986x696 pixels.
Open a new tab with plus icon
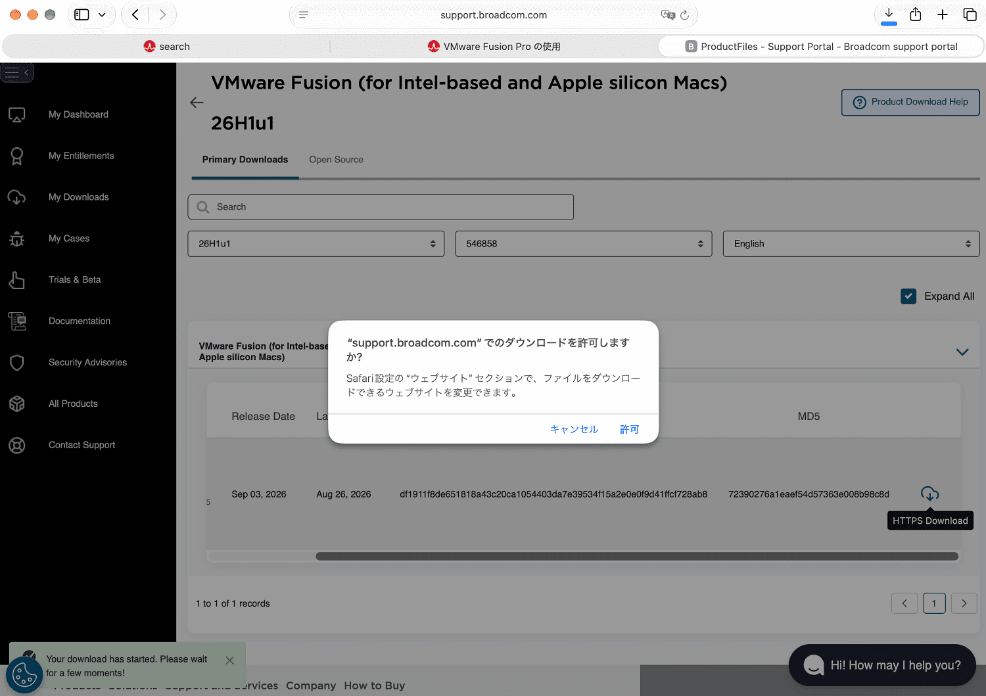943,14
